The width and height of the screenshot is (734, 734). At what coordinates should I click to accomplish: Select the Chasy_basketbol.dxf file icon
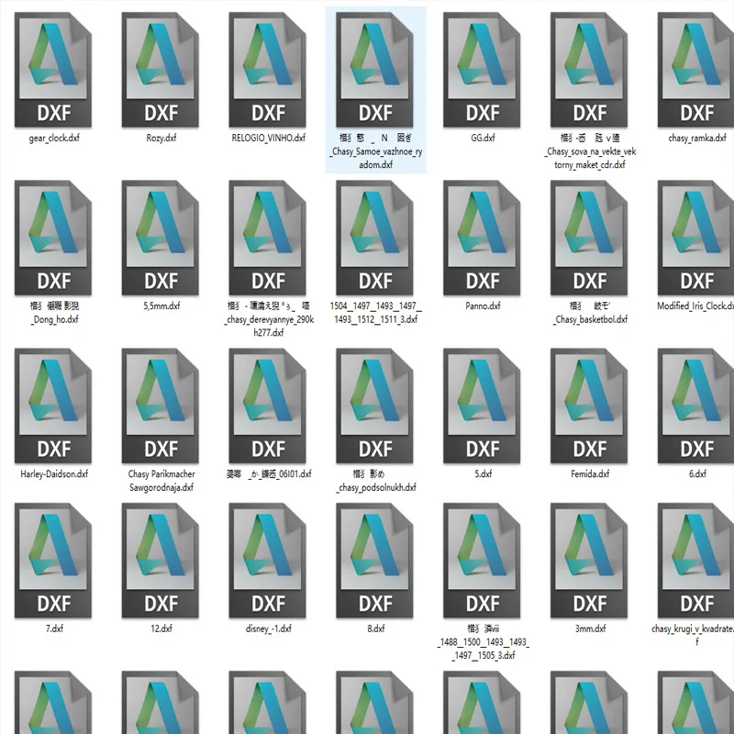click(x=589, y=238)
